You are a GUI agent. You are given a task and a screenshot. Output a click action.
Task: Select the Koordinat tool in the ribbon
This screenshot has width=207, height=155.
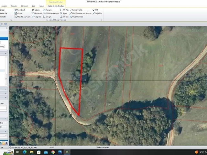pyautogui.click(x=20, y=10)
